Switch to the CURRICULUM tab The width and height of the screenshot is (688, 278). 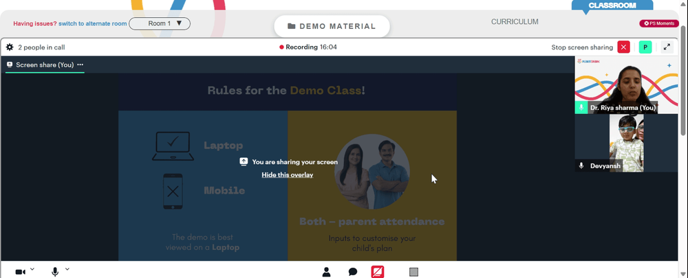coord(515,22)
